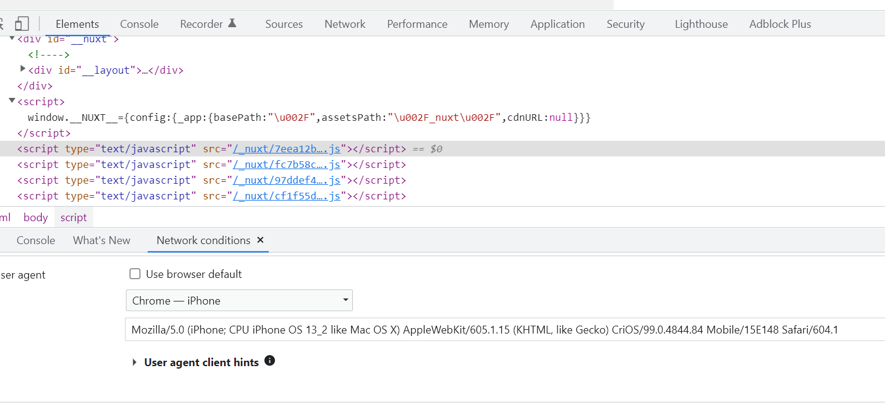Open the Security tab
The width and height of the screenshot is (885, 403).
625,24
